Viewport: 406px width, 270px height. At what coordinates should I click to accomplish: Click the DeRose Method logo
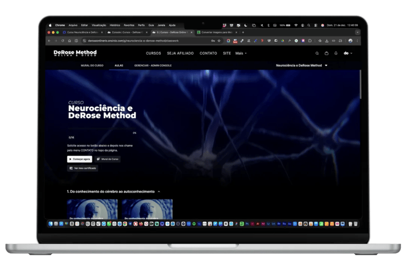(x=75, y=53)
